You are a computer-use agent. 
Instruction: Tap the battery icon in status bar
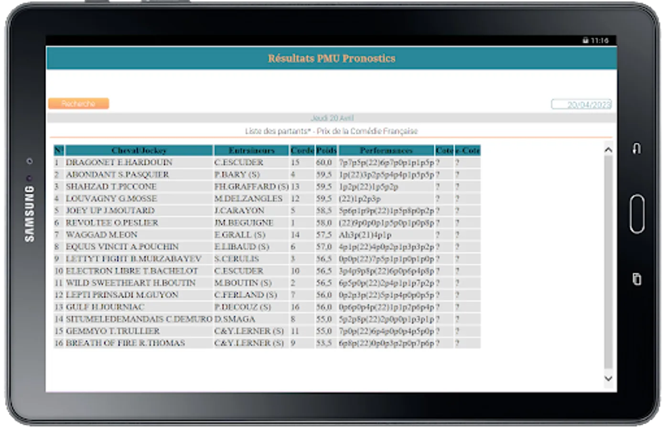[585, 41]
